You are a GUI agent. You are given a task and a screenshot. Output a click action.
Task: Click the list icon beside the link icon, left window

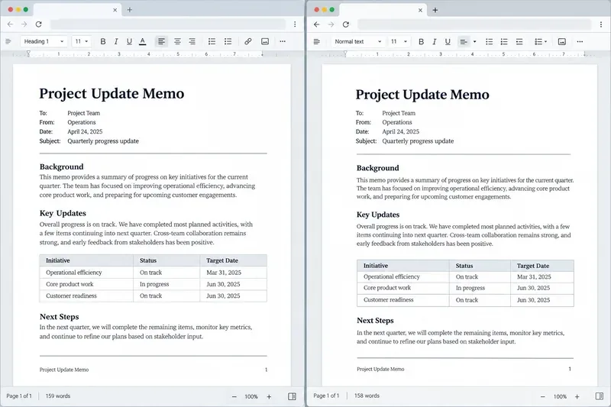(228, 41)
